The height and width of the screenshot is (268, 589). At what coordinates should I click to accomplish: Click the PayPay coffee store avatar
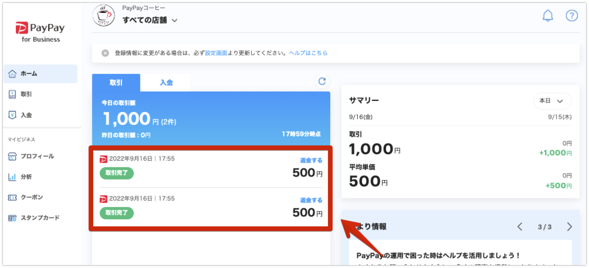103,15
